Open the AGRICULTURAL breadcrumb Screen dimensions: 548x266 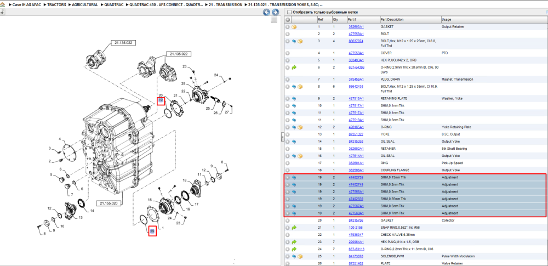pyautogui.click(x=85, y=5)
